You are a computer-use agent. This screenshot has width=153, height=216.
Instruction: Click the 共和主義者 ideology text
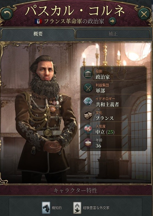tap(107, 105)
